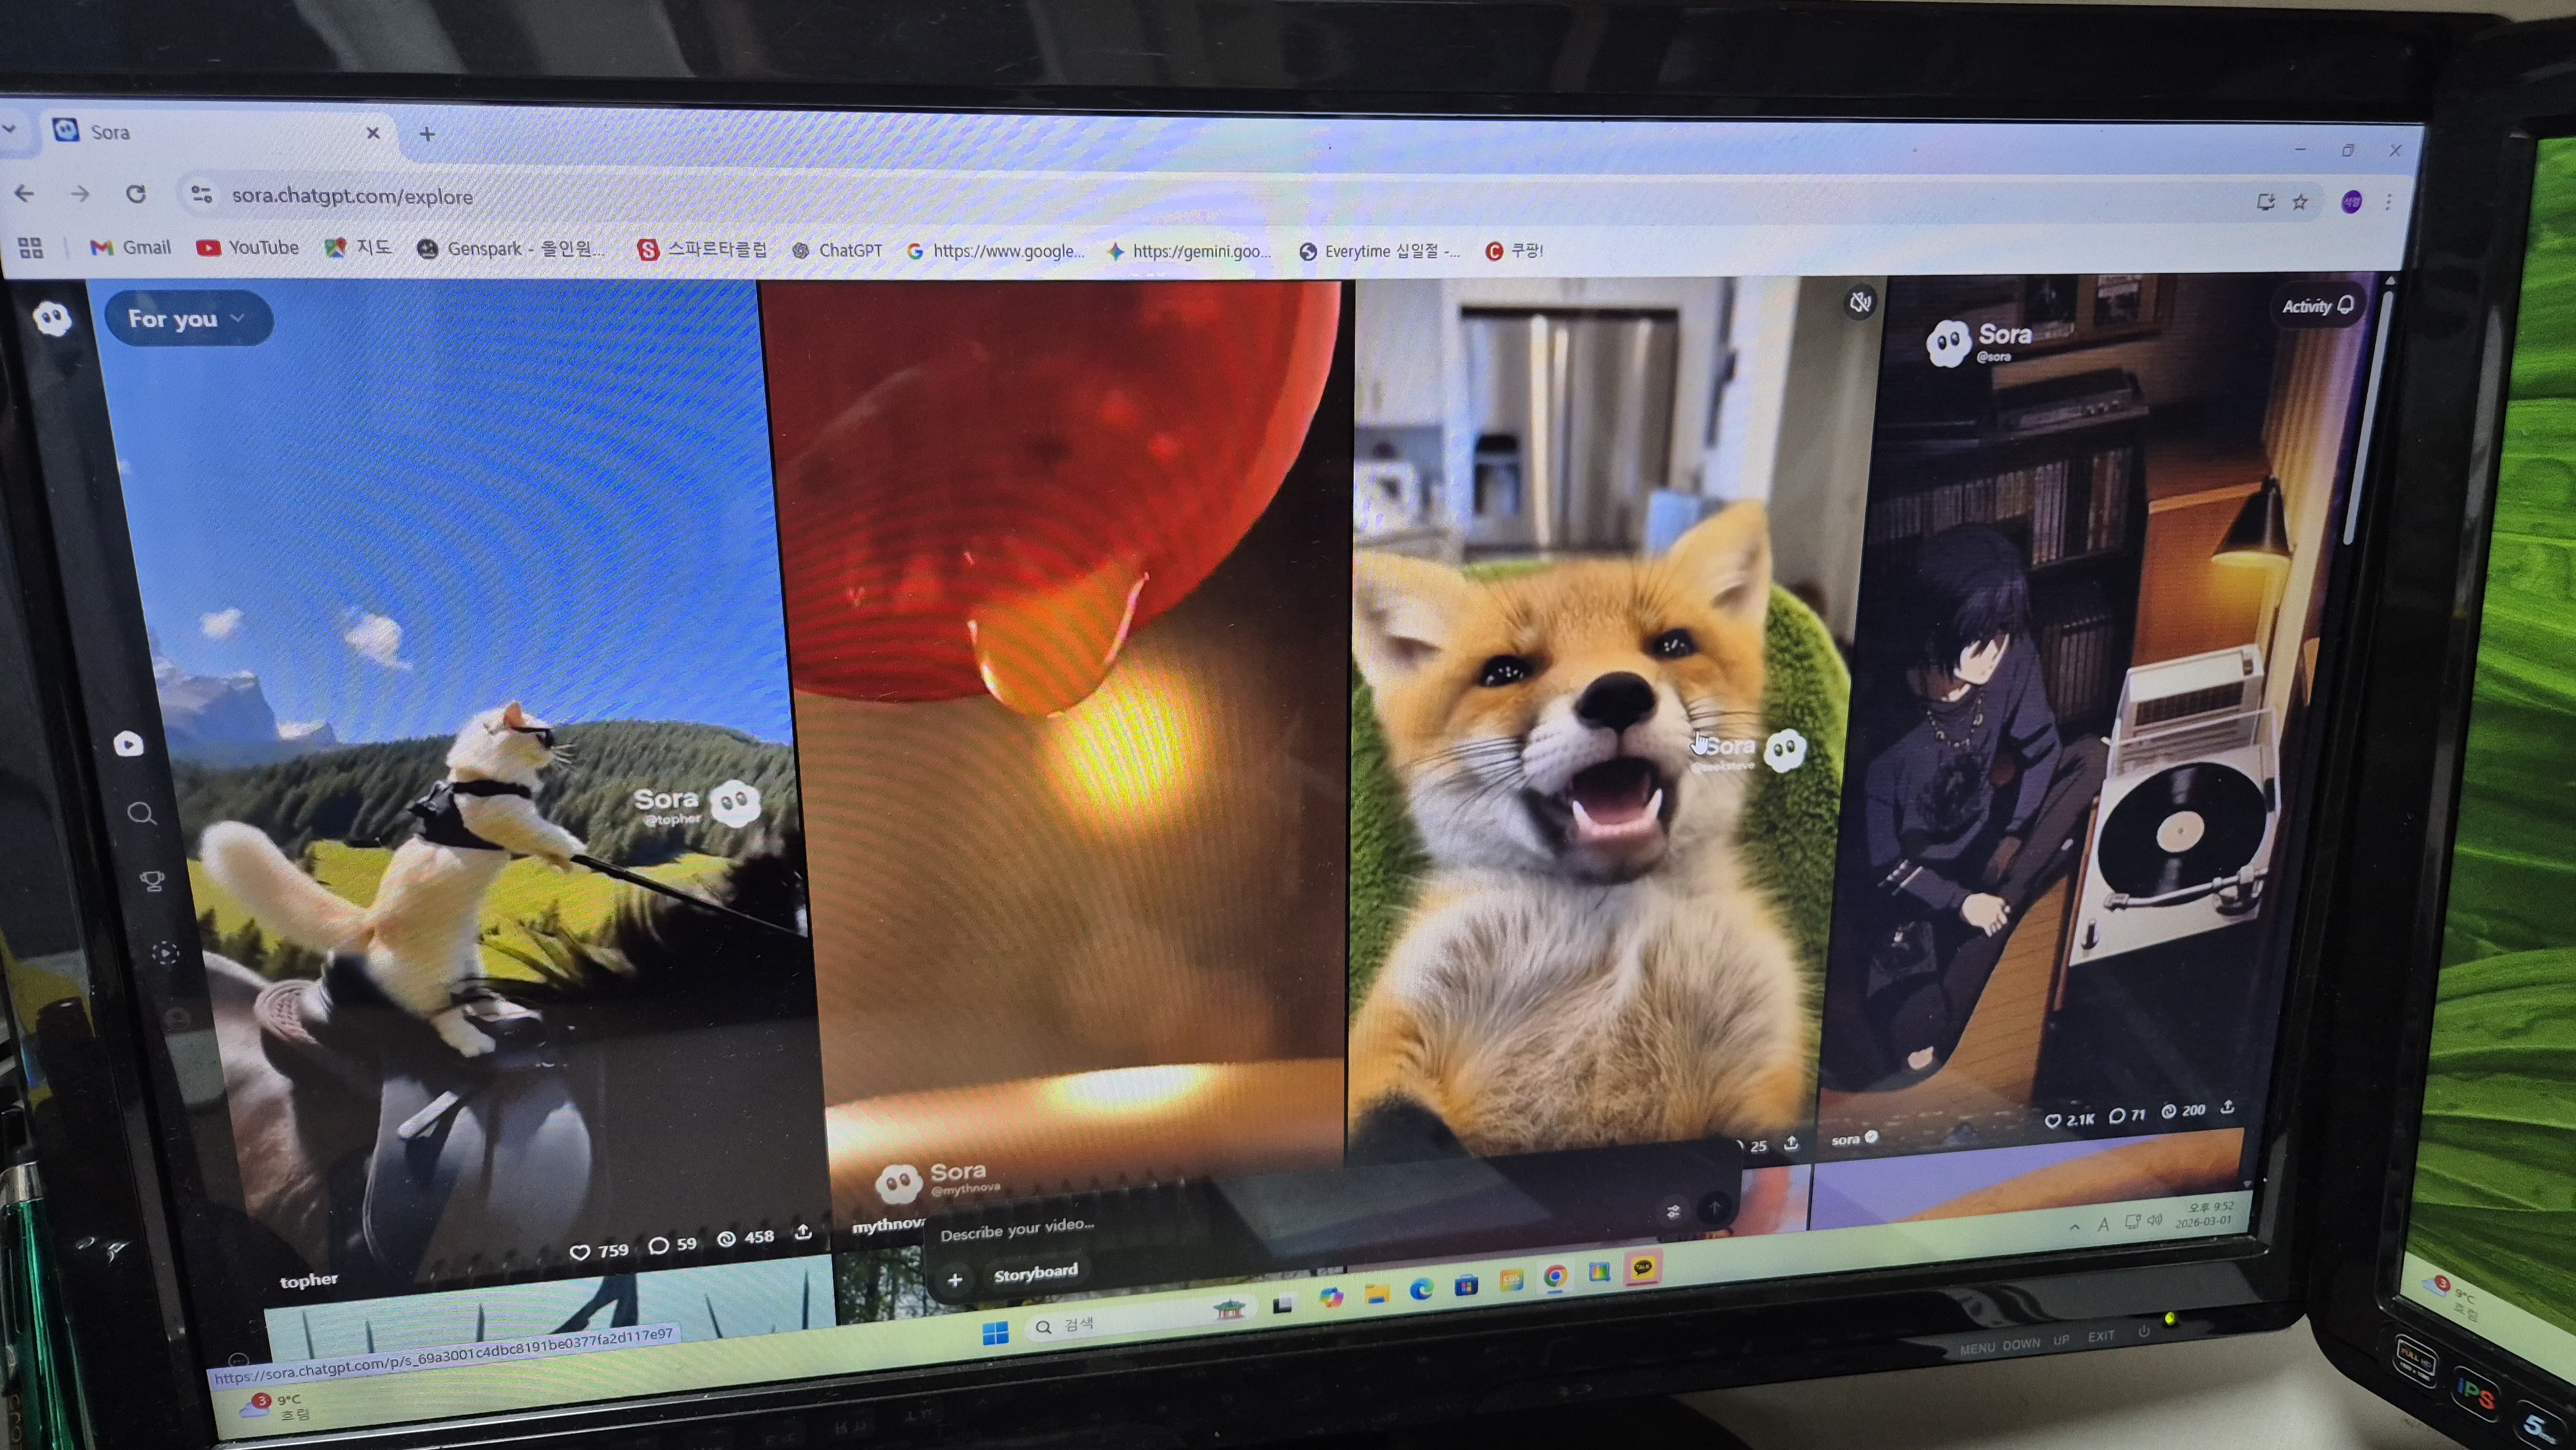The width and height of the screenshot is (2576, 1450).
Task: Open the dashed-circle play icon in sidebar
Action: (165, 953)
